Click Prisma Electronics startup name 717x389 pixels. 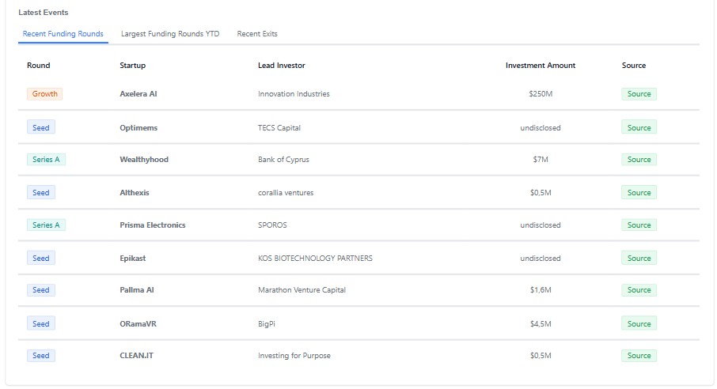coord(153,225)
